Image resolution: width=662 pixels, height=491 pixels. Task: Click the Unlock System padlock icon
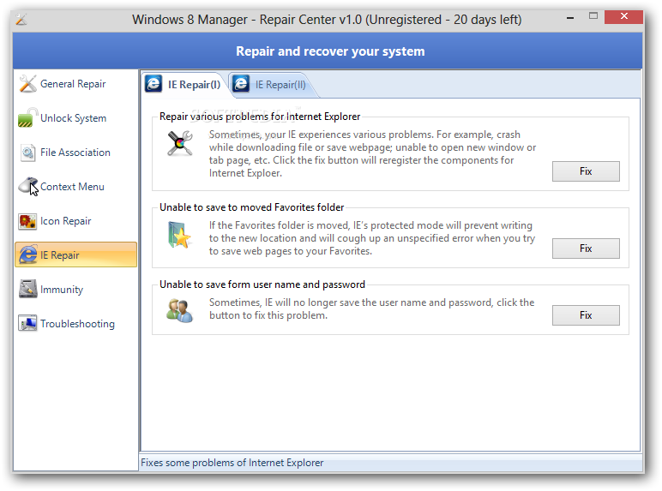[x=27, y=117]
